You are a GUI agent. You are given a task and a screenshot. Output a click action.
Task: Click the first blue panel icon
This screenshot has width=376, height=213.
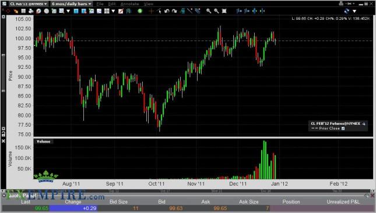(x=76, y=11)
